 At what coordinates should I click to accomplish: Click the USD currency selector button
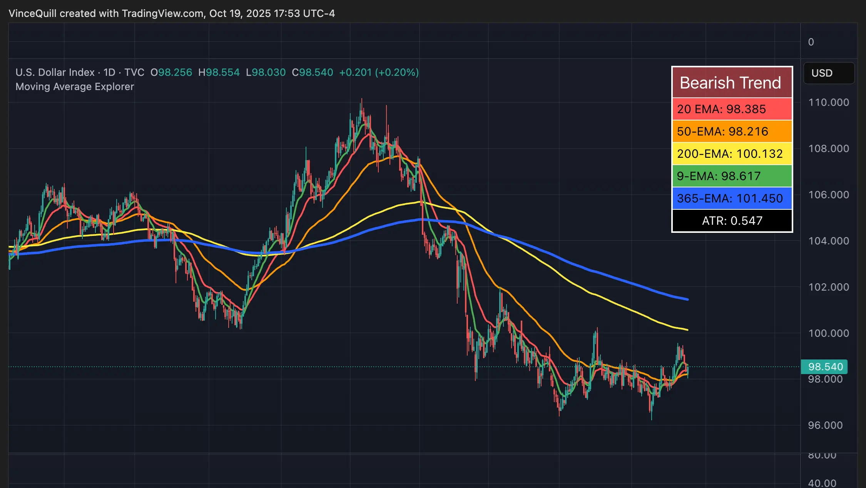[829, 73]
